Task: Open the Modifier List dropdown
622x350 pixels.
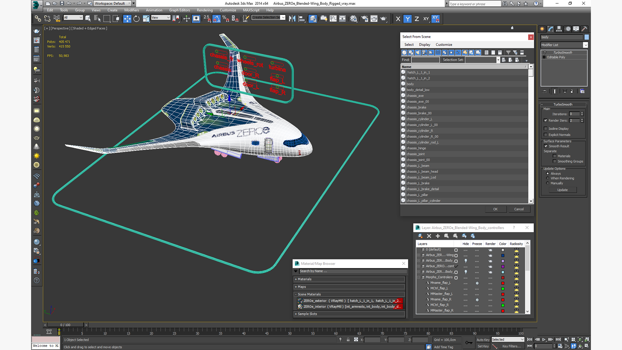Action: 585,45
